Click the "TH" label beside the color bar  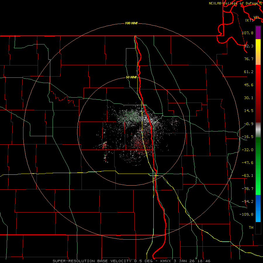coord(251,227)
